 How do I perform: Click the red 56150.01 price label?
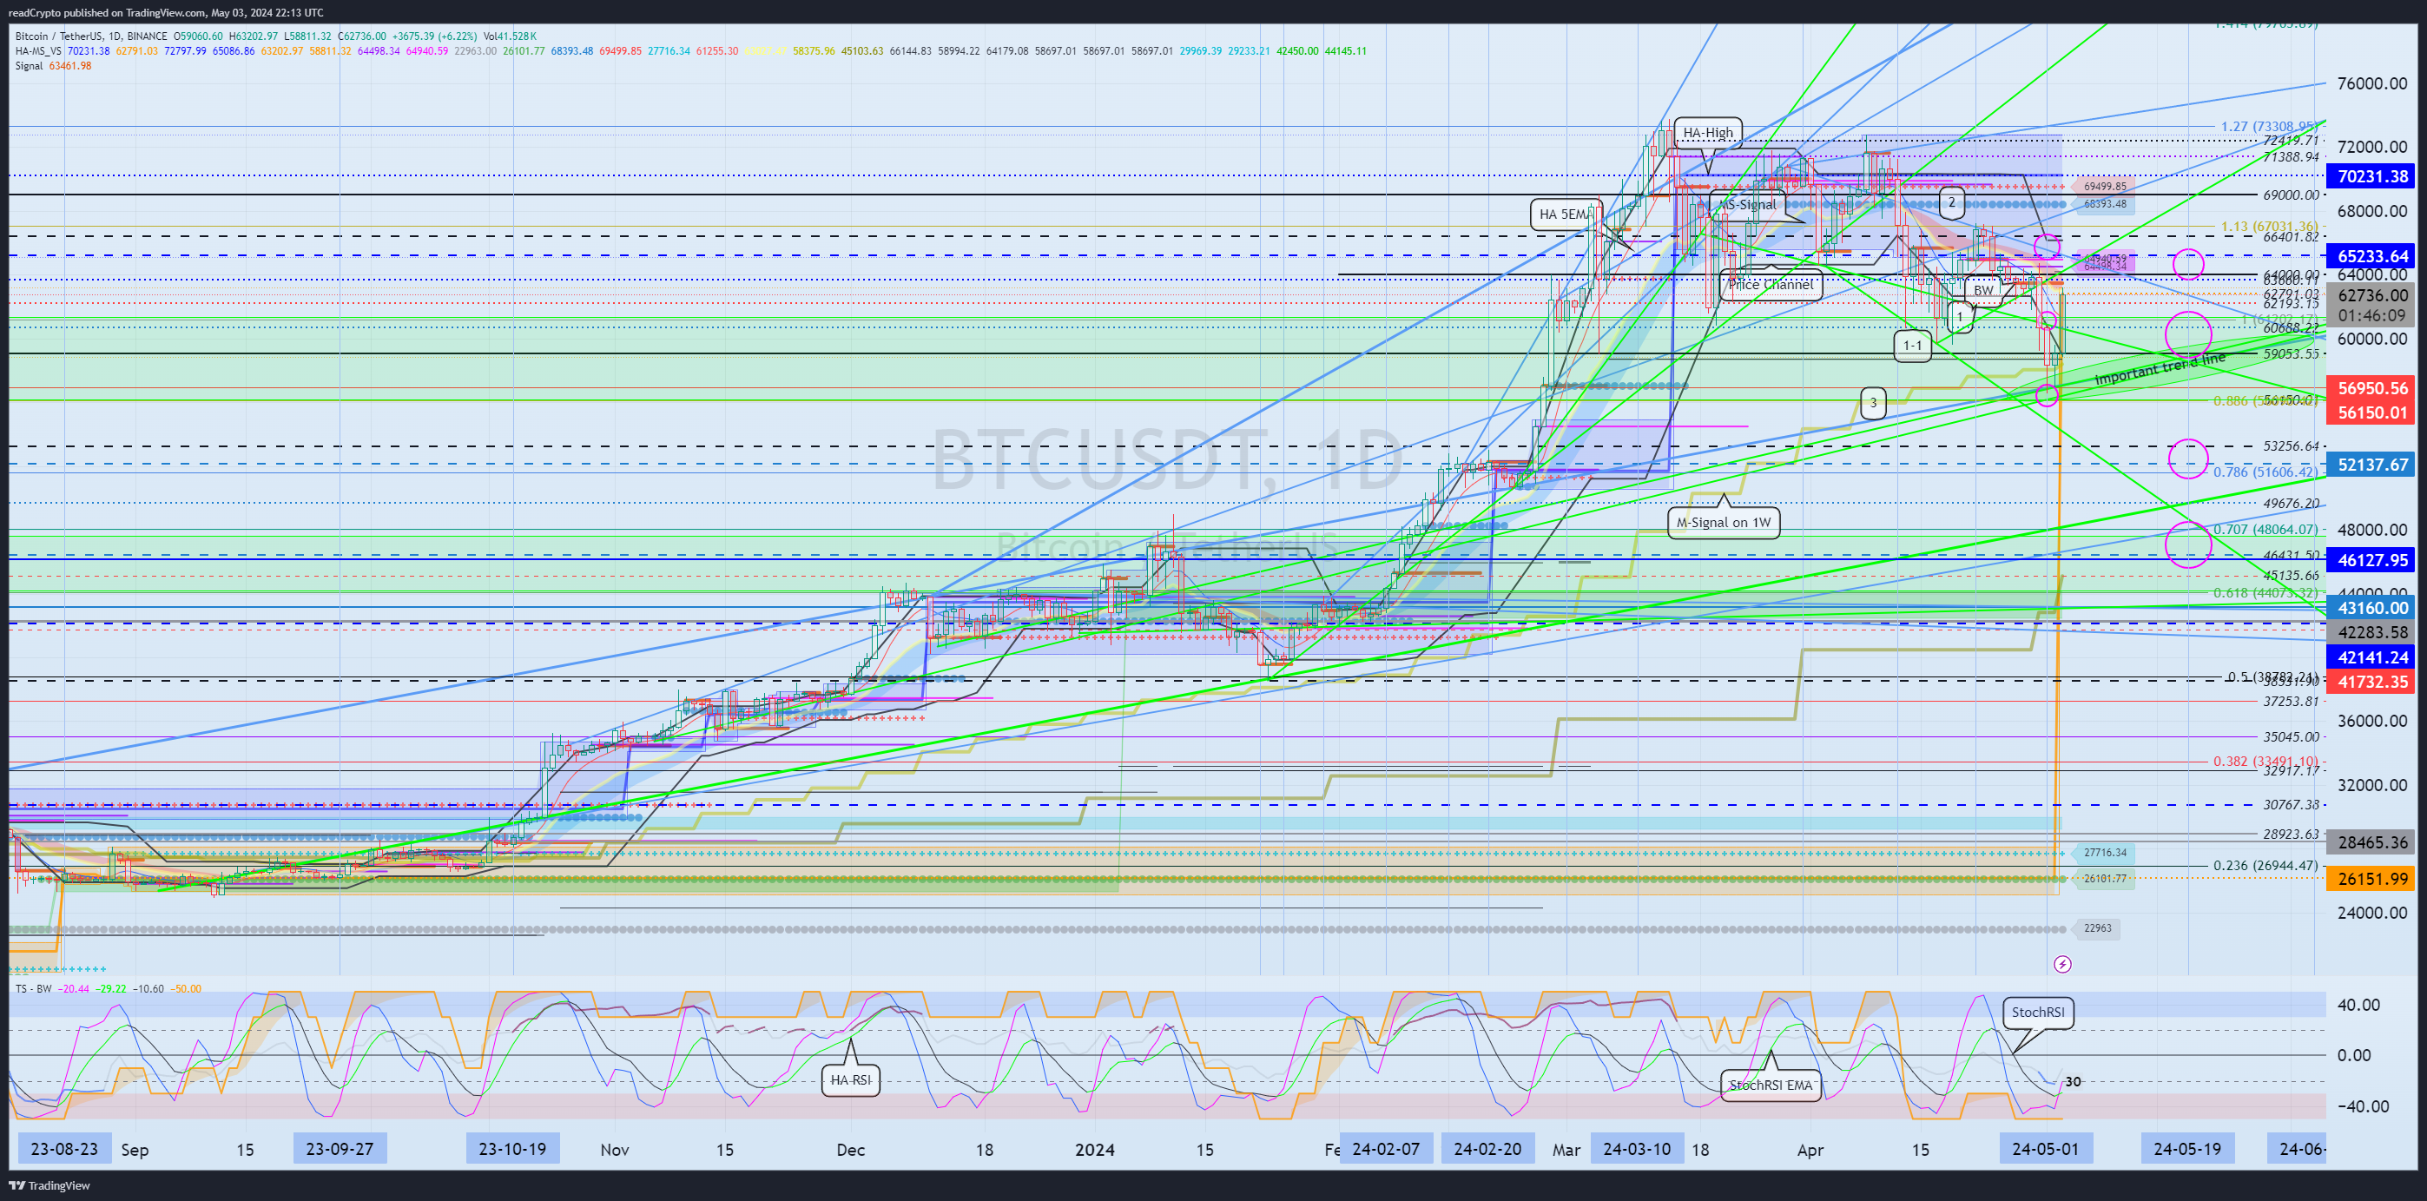2371,412
